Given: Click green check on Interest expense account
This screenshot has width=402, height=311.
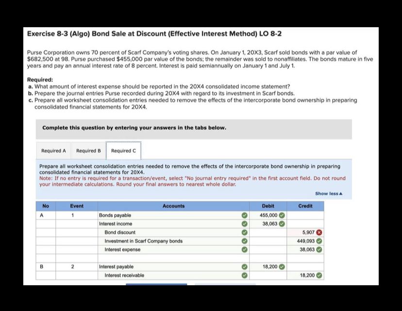Looking at the screenshot, I should pos(245,249).
